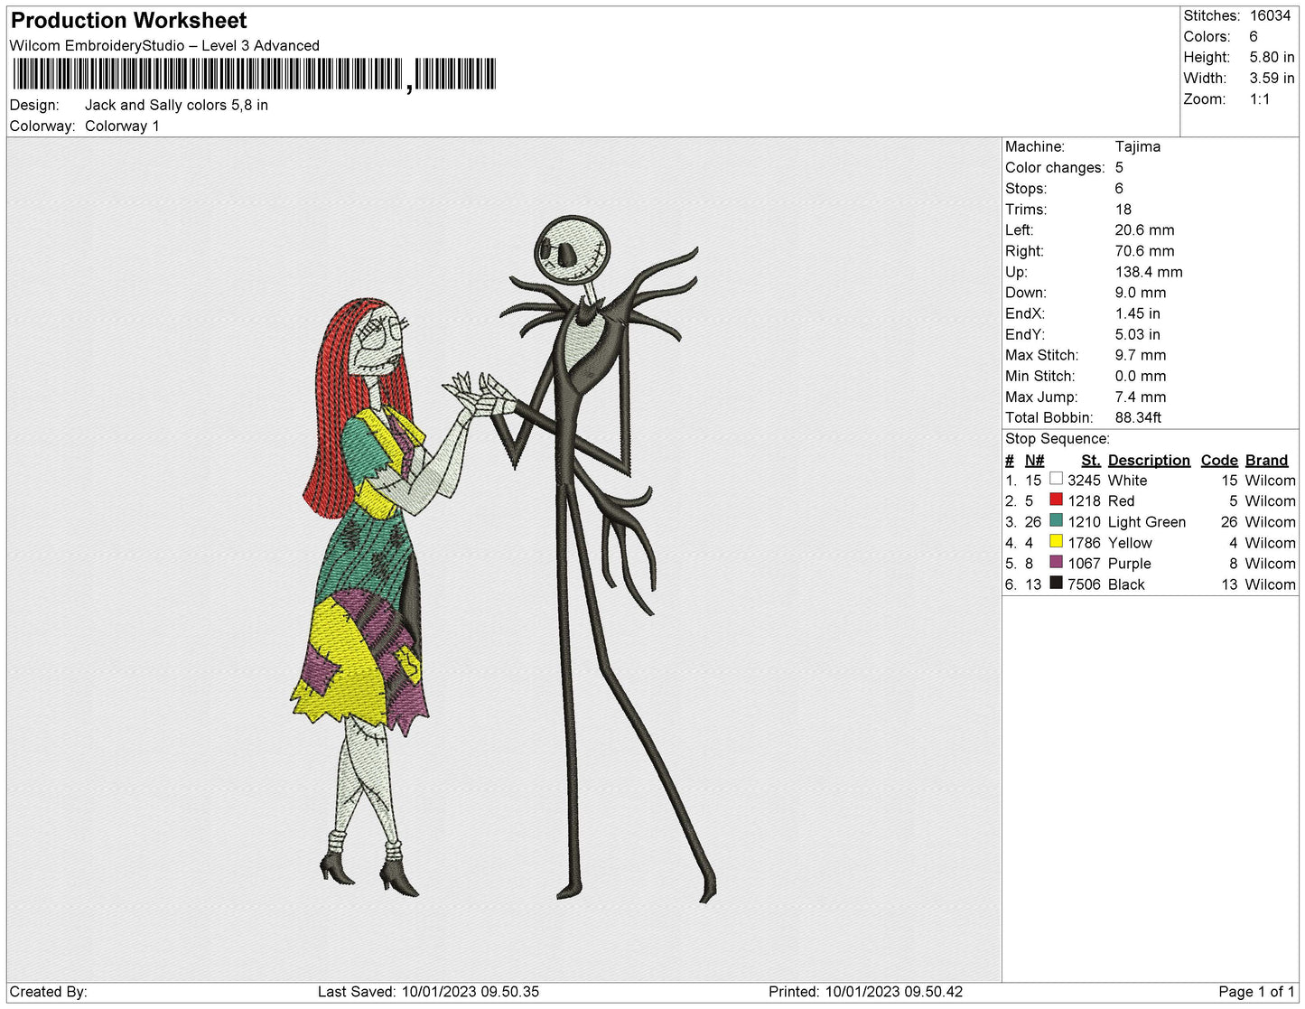The height and width of the screenshot is (1009, 1305).
Task: Click the Max Stitch value 9.7 mm
Action: coord(1140,355)
